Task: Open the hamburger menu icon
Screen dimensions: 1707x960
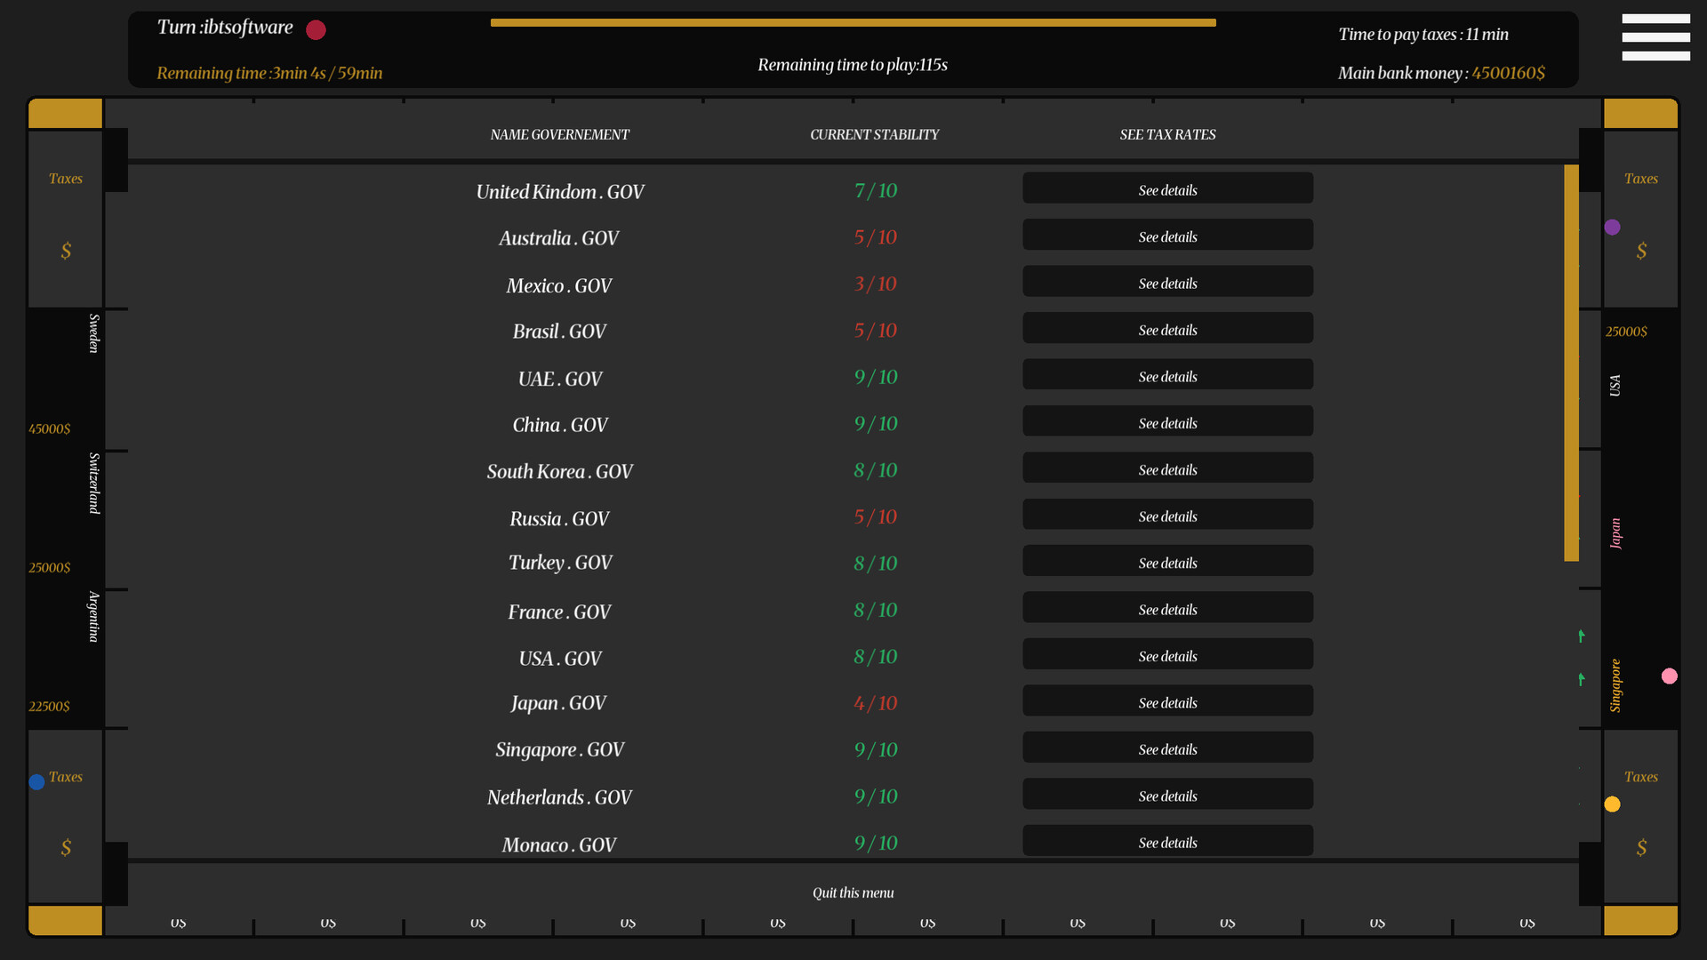Action: point(1655,37)
